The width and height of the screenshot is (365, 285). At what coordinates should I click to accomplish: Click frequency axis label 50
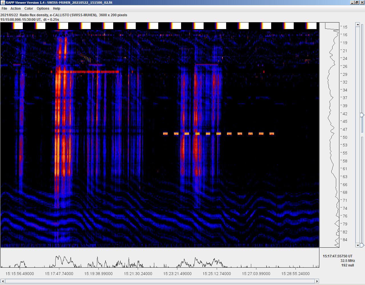pos(345,137)
